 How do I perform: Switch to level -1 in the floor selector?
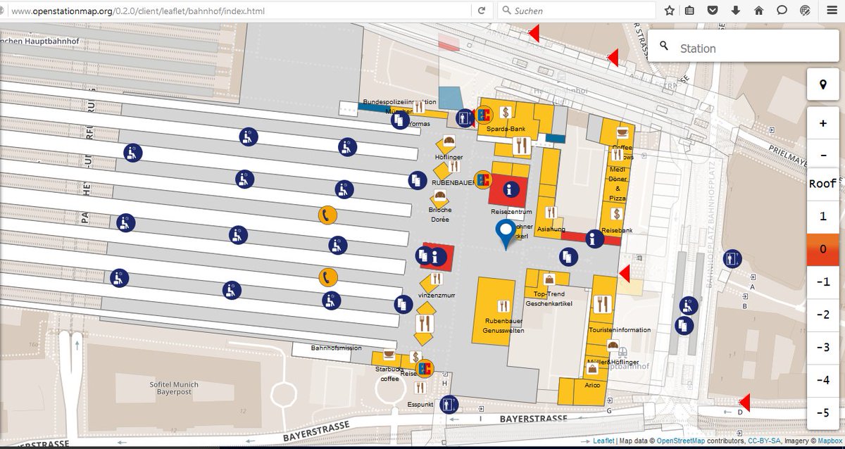click(x=822, y=282)
